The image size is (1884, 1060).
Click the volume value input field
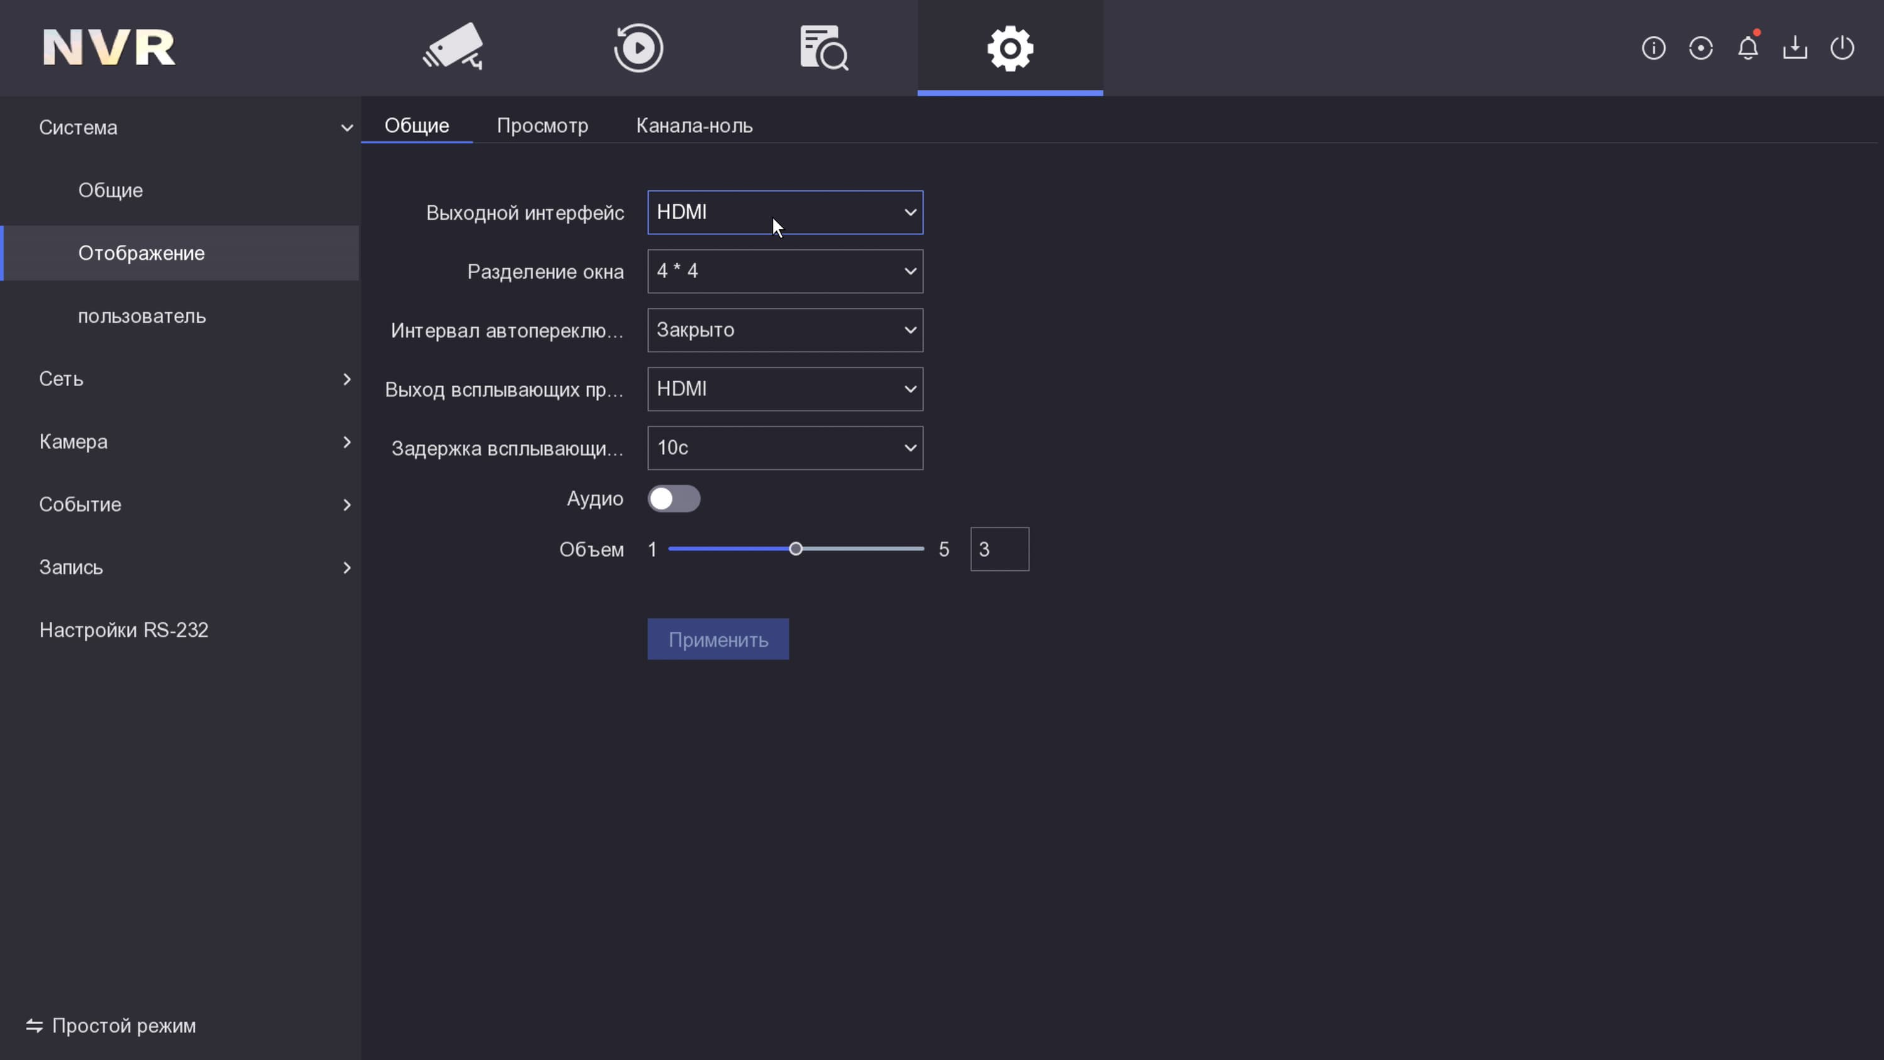pyautogui.click(x=999, y=549)
